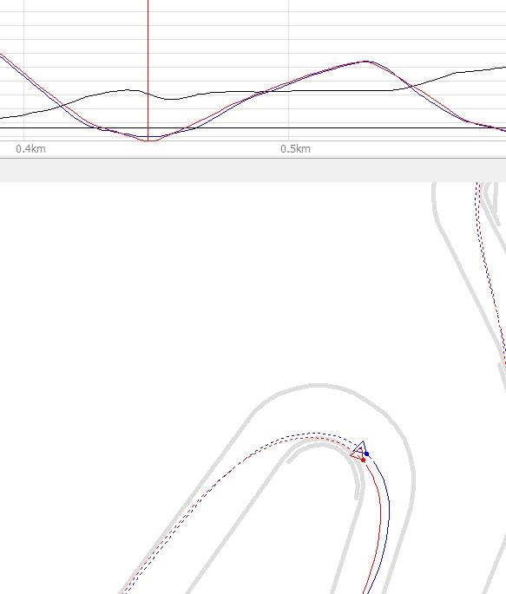Click the outer gray edge atop the hairpin
Image resolution: width=506 pixels, height=594 pixels.
[x=319, y=386]
